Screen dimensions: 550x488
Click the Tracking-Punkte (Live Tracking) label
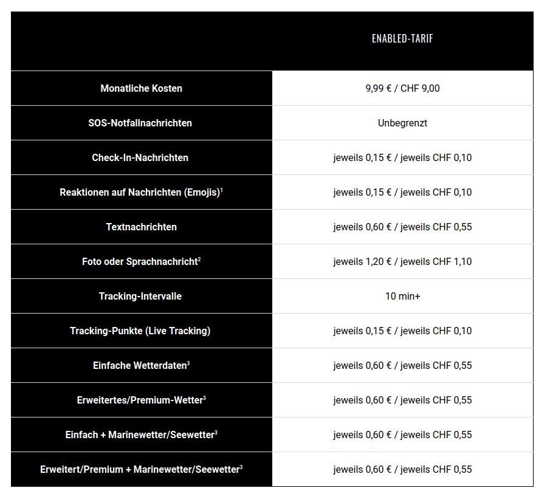(x=140, y=331)
